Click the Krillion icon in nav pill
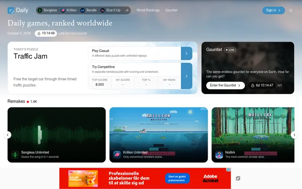 (x=63, y=10)
